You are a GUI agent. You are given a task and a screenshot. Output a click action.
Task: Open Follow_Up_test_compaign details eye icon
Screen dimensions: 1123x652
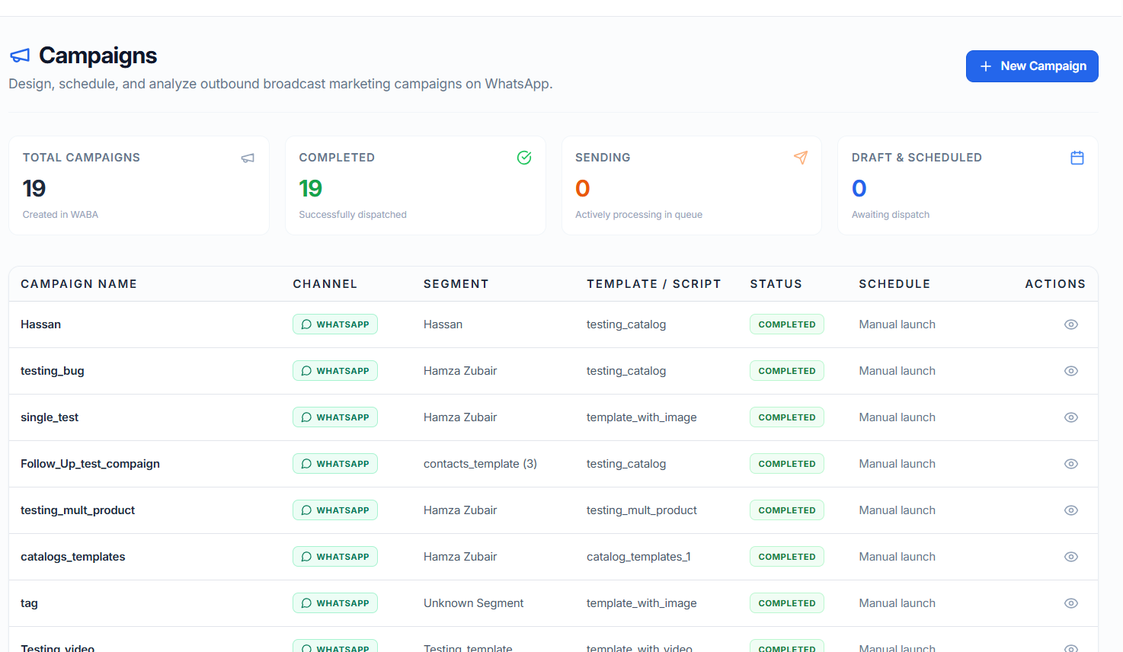pos(1071,464)
